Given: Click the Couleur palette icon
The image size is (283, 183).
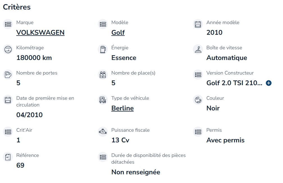Looking at the screenshot, I should pos(198,100).
